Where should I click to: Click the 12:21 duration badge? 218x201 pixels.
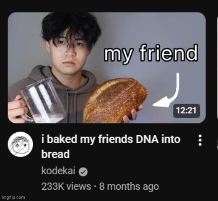point(187,111)
